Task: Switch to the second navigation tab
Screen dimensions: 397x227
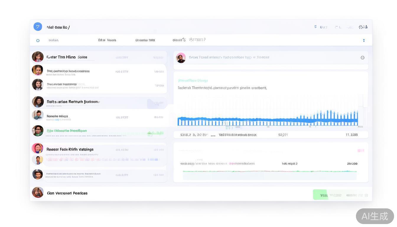Action: tap(108, 40)
